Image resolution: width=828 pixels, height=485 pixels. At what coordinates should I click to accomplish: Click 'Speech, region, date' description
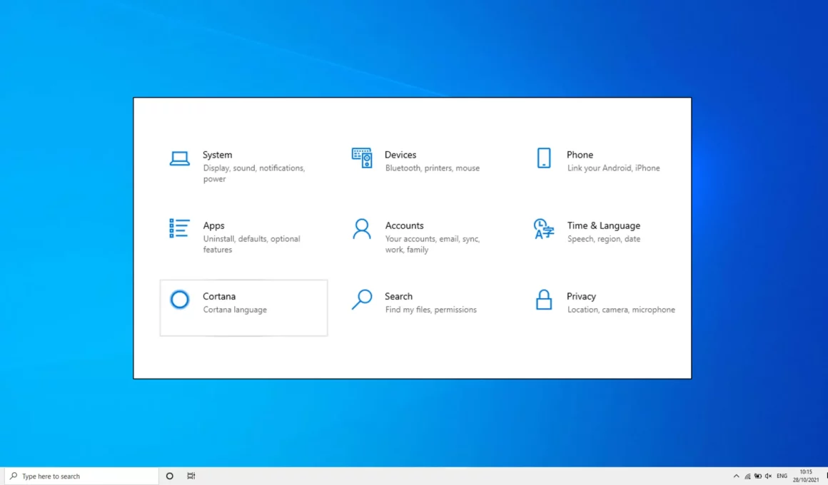tap(604, 238)
